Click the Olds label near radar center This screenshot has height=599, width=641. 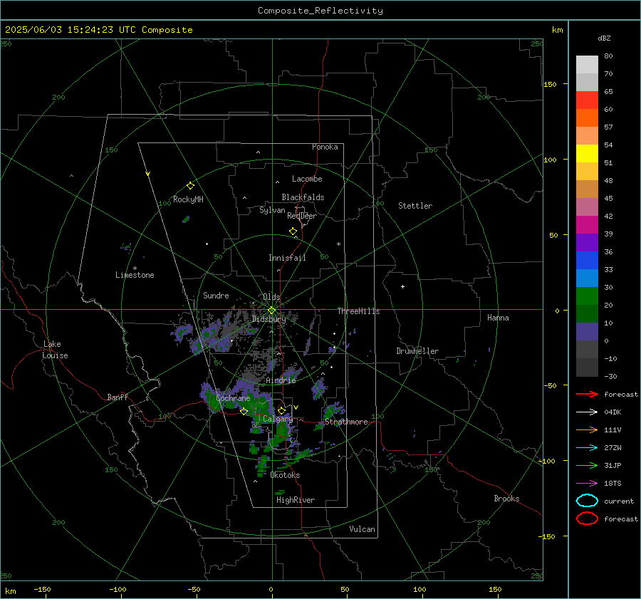coord(271,297)
